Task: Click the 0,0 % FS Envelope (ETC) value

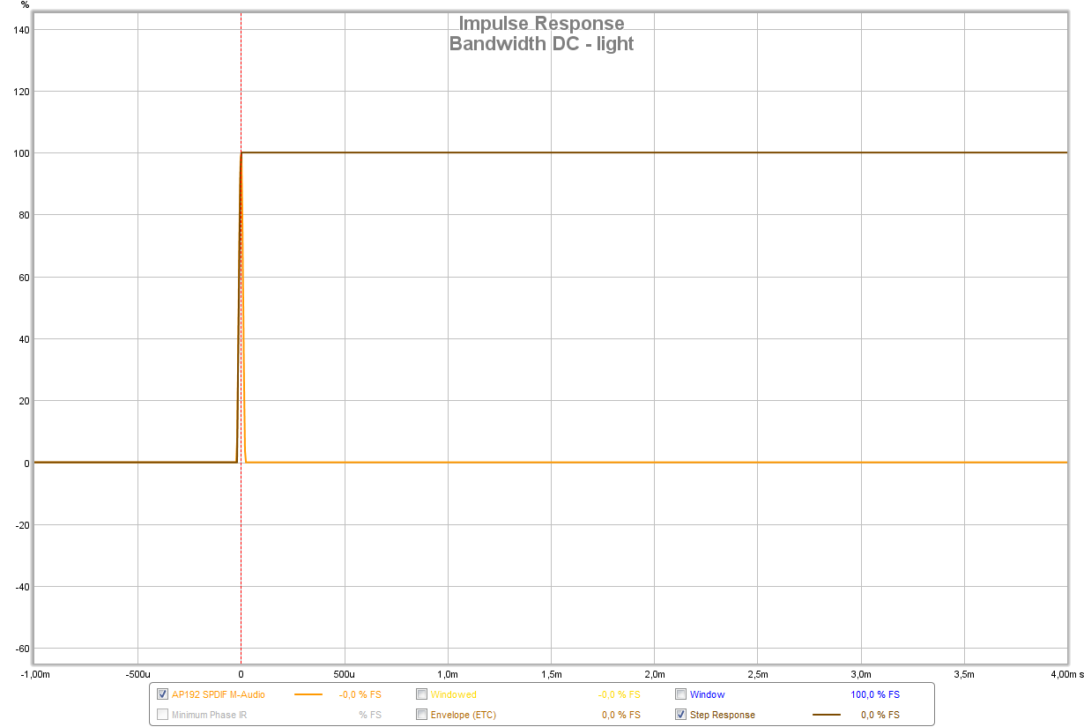Action: click(x=621, y=715)
